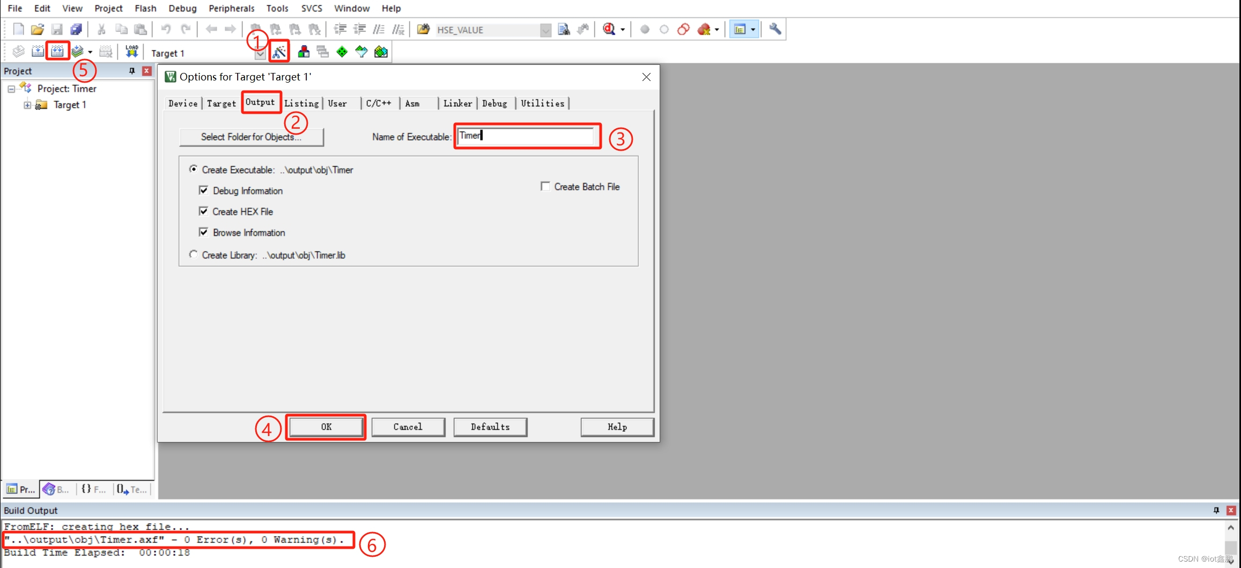Screen dimensions: 1241x568
Task: Click the Find in Files icon
Action: pos(423,29)
